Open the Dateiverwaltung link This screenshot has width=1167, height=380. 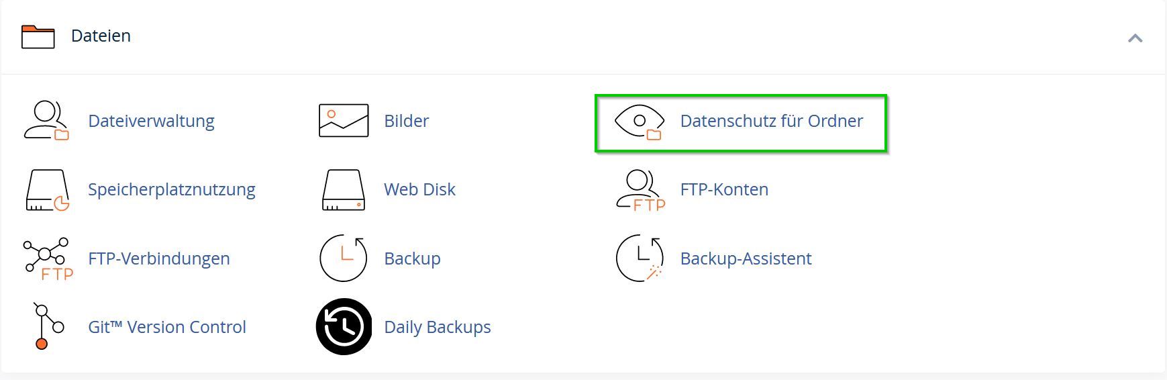[151, 121]
